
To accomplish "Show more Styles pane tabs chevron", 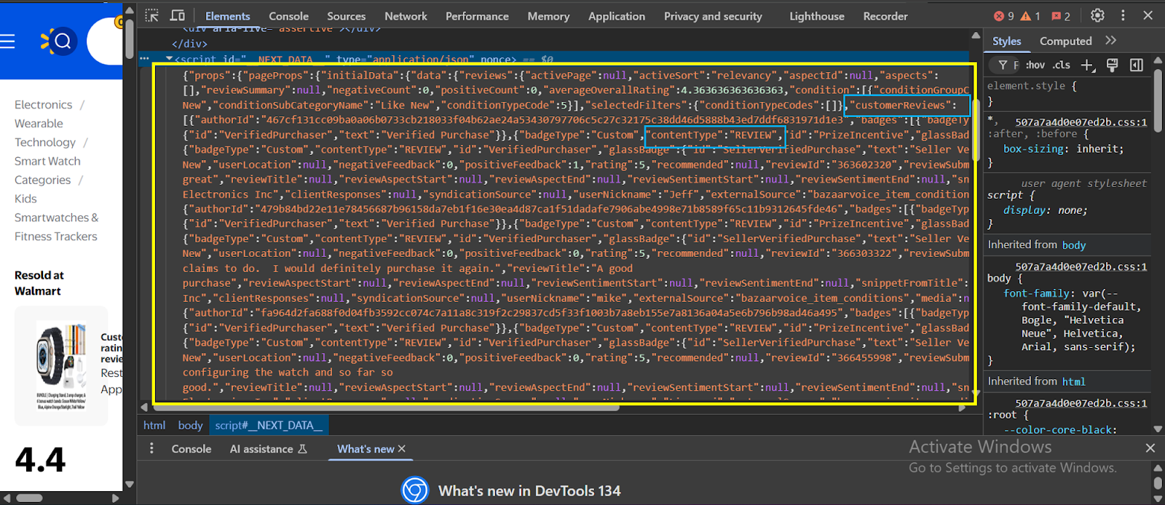I will click(1110, 41).
